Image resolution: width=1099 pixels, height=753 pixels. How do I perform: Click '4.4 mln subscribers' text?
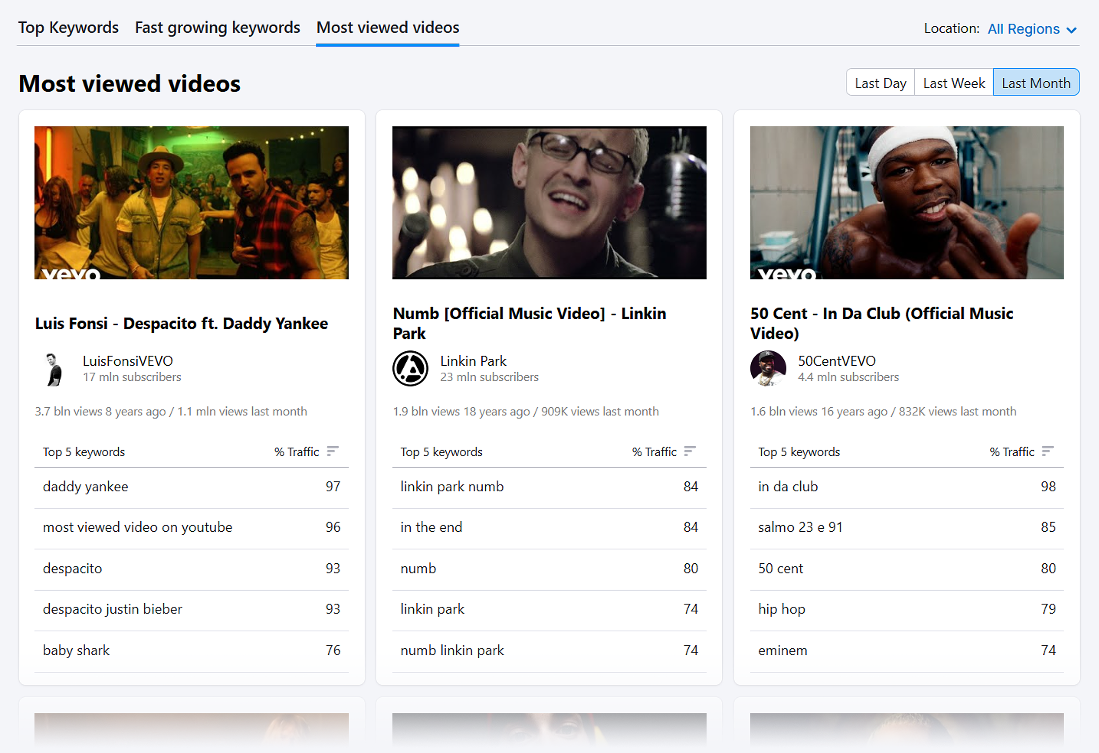(x=848, y=377)
